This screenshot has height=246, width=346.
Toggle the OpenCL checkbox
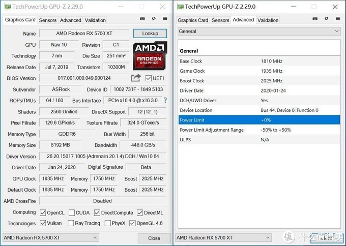[43, 213]
